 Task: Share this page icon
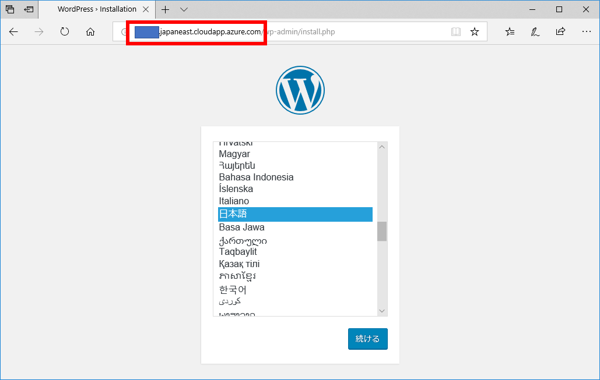(x=560, y=31)
